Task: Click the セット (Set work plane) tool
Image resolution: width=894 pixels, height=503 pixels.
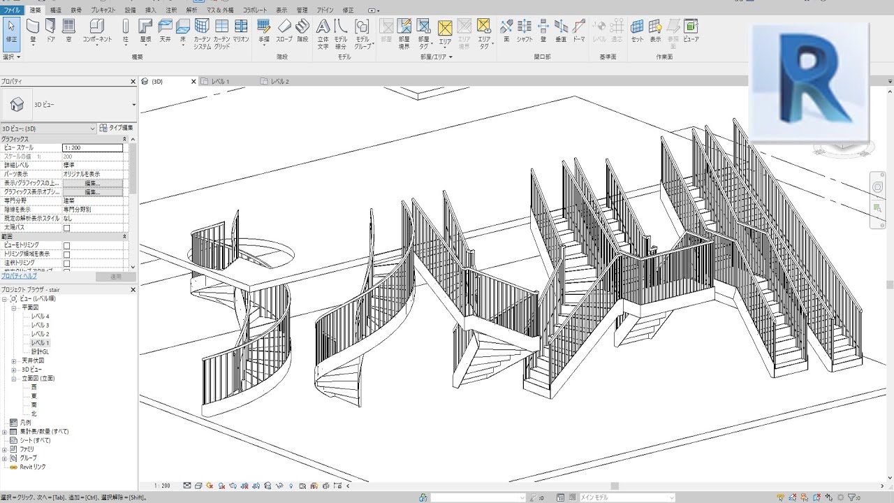Action: coord(637,31)
